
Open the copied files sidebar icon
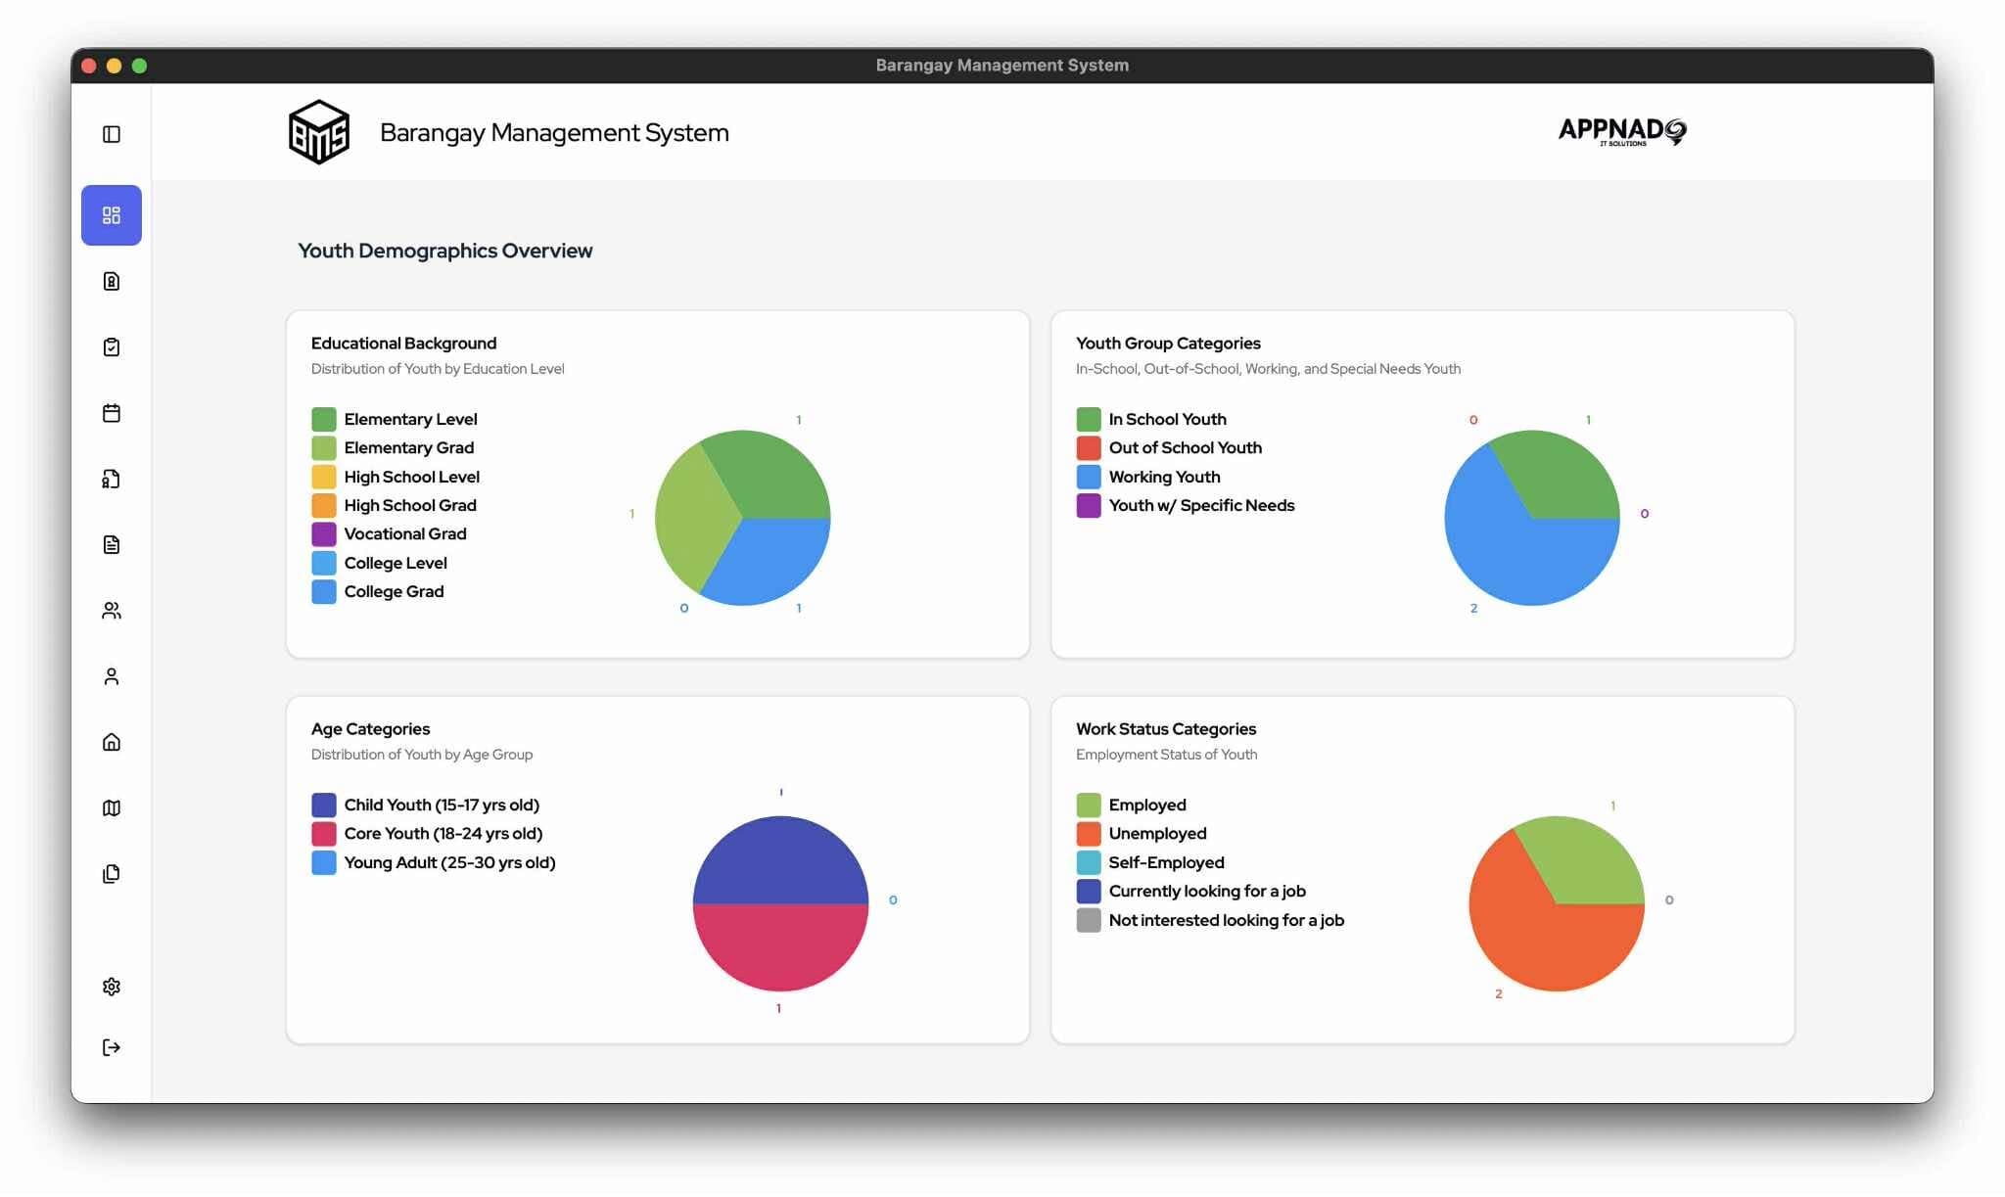112,874
